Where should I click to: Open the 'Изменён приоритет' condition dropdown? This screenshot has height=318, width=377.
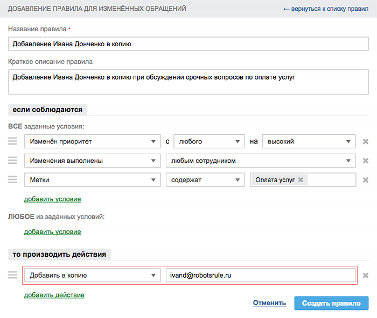pos(92,141)
